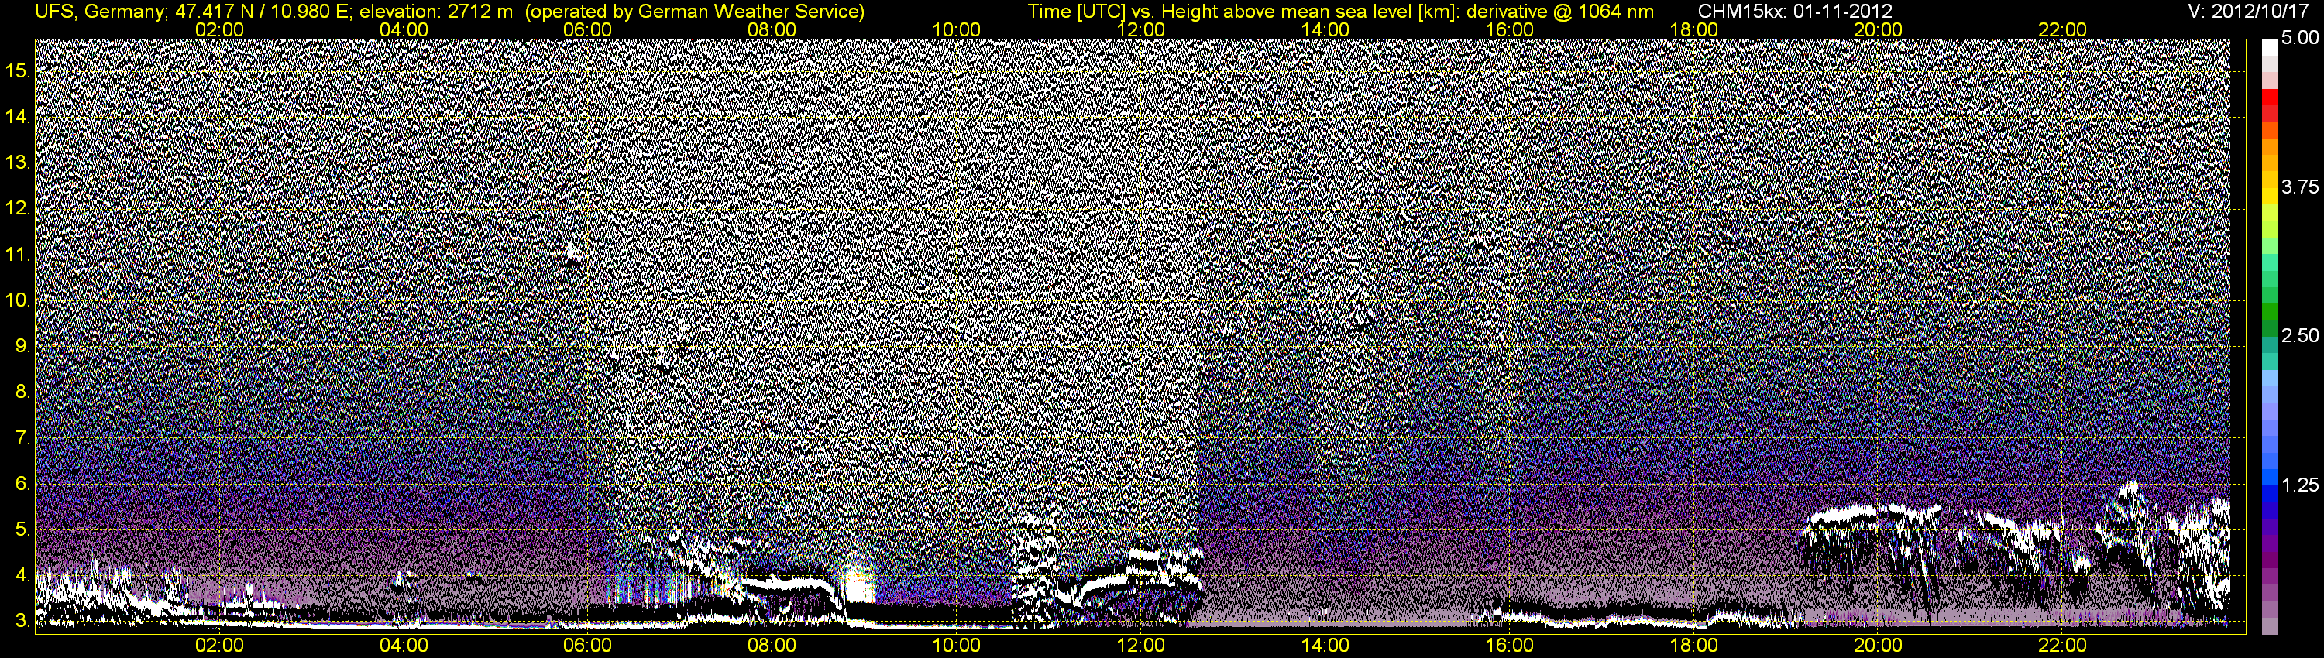Click the 'operated by German Weather Service' note
The width and height of the screenshot is (2324, 658).
pyautogui.click(x=695, y=12)
